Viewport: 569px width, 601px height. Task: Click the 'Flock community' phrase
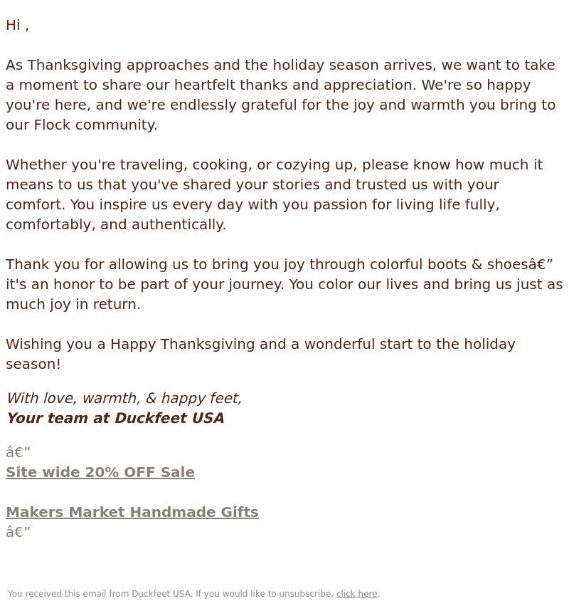[x=95, y=125]
